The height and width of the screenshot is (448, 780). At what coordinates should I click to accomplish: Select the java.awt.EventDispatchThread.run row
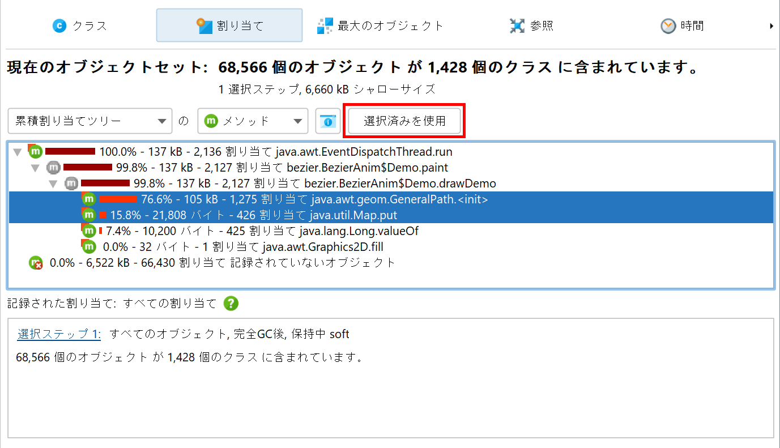[x=391, y=152]
